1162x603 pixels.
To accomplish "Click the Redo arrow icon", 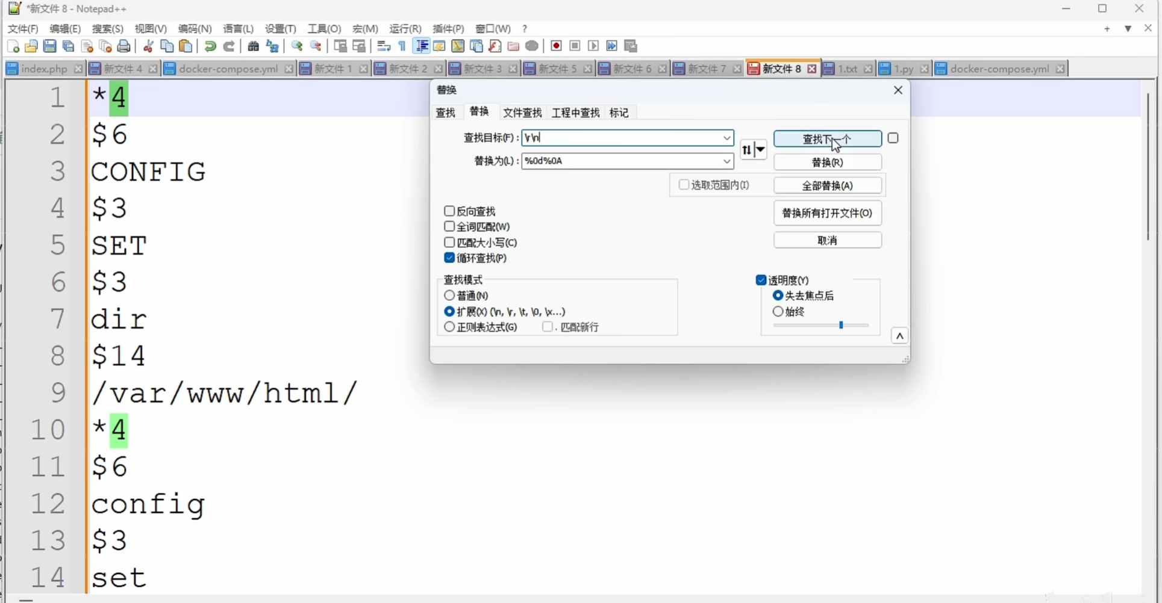I will pos(229,46).
